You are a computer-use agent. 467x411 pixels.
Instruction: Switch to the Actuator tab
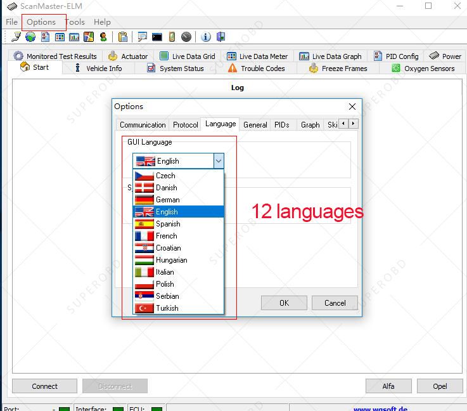click(x=128, y=56)
